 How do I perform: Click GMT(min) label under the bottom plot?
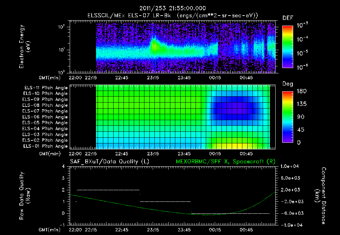click(x=50, y=230)
